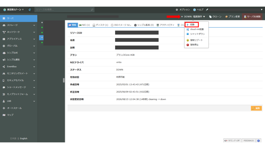Click the プラン/2Core-4GB plan value
The image size is (265, 149).
click(x=126, y=55)
